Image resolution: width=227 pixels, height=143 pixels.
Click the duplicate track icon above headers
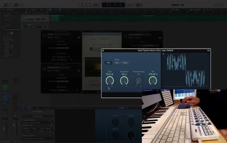(x=26, y=13)
